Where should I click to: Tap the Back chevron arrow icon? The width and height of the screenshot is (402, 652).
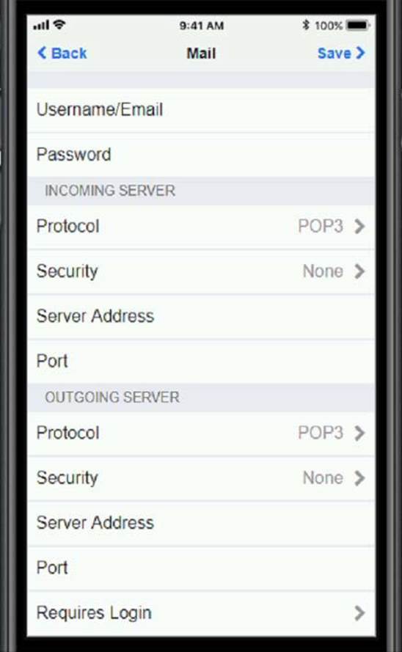click(x=42, y=54)
